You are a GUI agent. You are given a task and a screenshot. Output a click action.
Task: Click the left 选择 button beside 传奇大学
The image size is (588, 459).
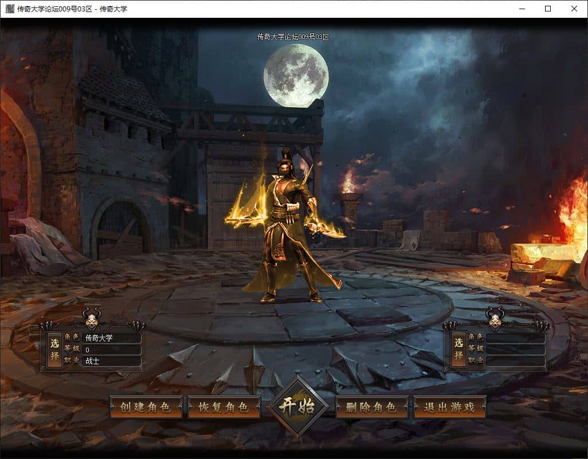55,350
